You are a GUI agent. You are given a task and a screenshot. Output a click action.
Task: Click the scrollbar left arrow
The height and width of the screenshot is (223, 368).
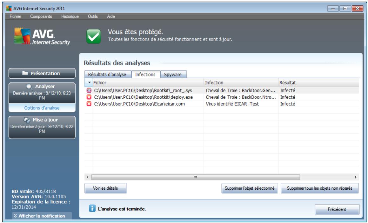88,177
